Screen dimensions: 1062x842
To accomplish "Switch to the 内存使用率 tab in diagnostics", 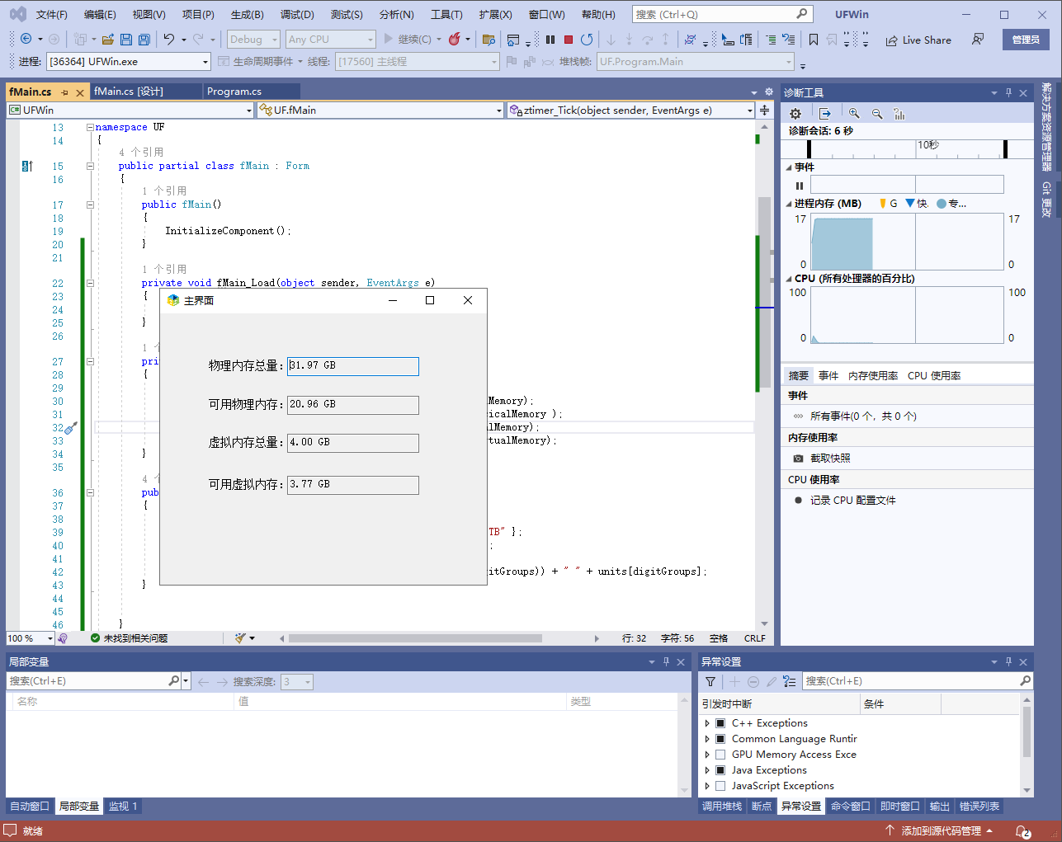I will tap(873, 376).
